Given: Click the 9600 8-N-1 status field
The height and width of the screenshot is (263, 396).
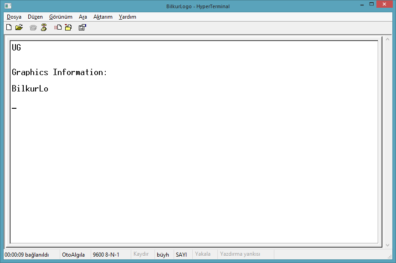Looking at the screenshot, I should [106, 255].
